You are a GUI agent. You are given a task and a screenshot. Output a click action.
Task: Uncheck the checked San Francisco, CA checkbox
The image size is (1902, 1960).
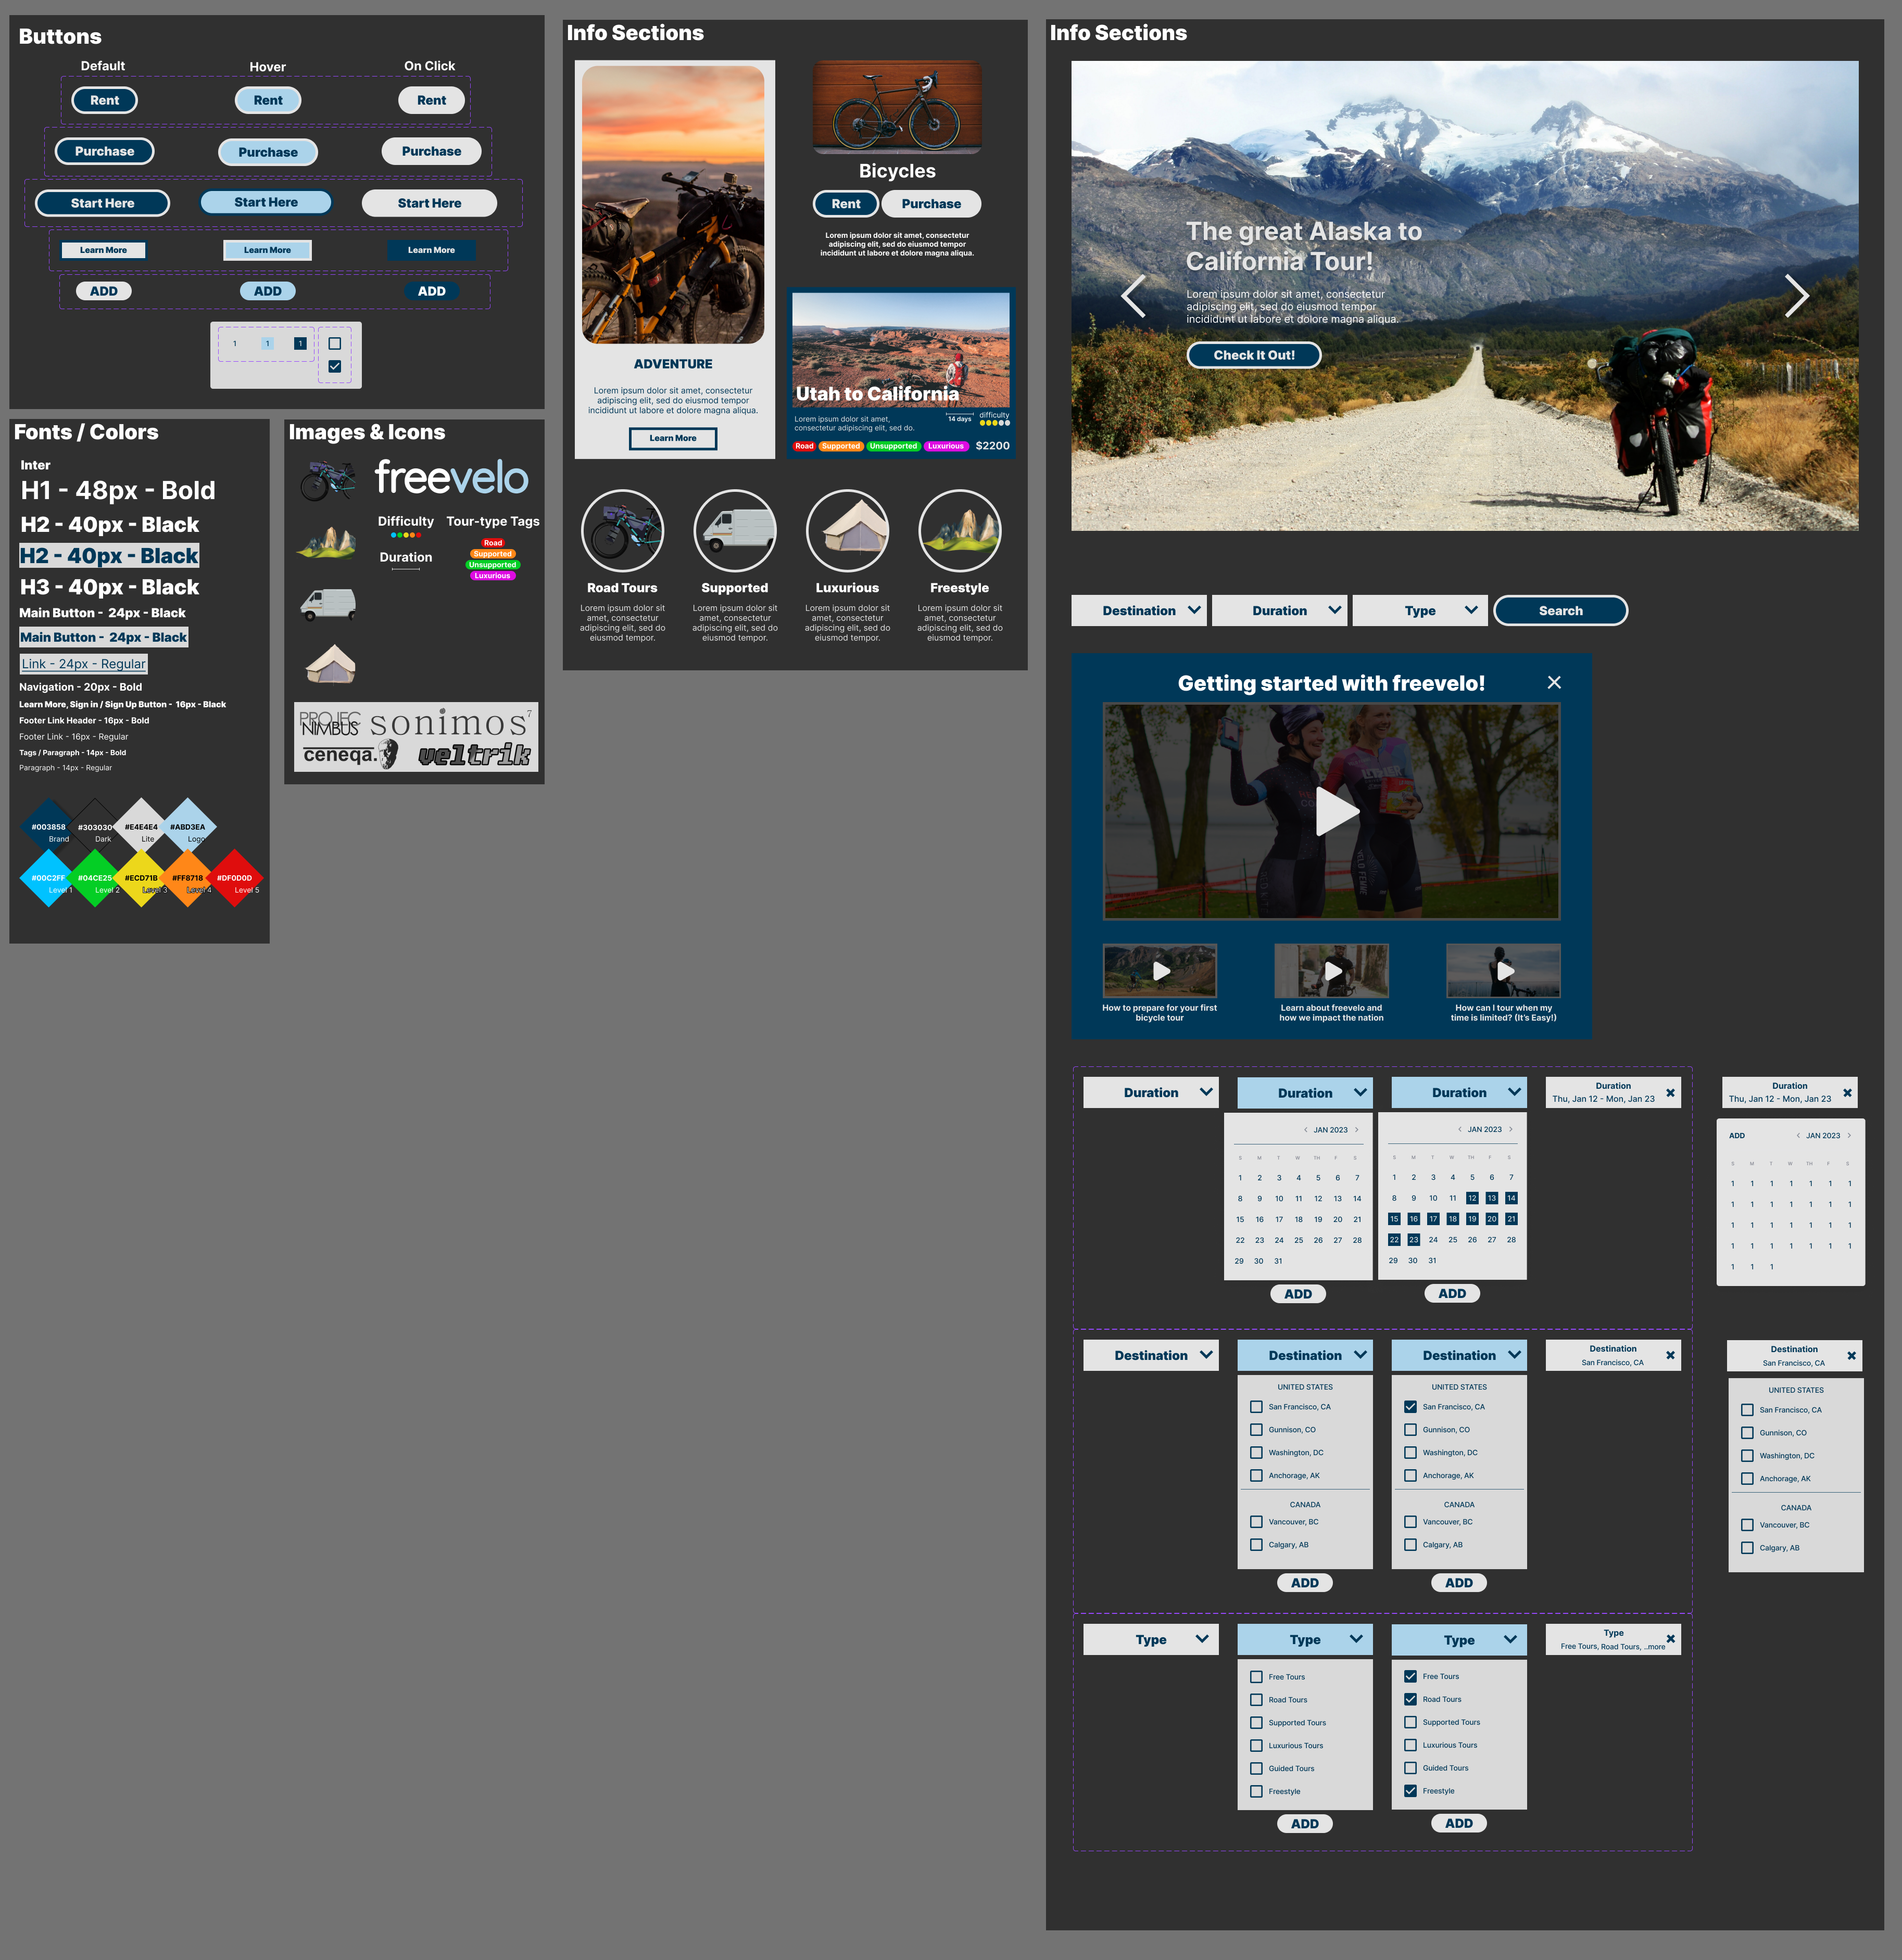pyautogui.click(x=1410, y=1407)
